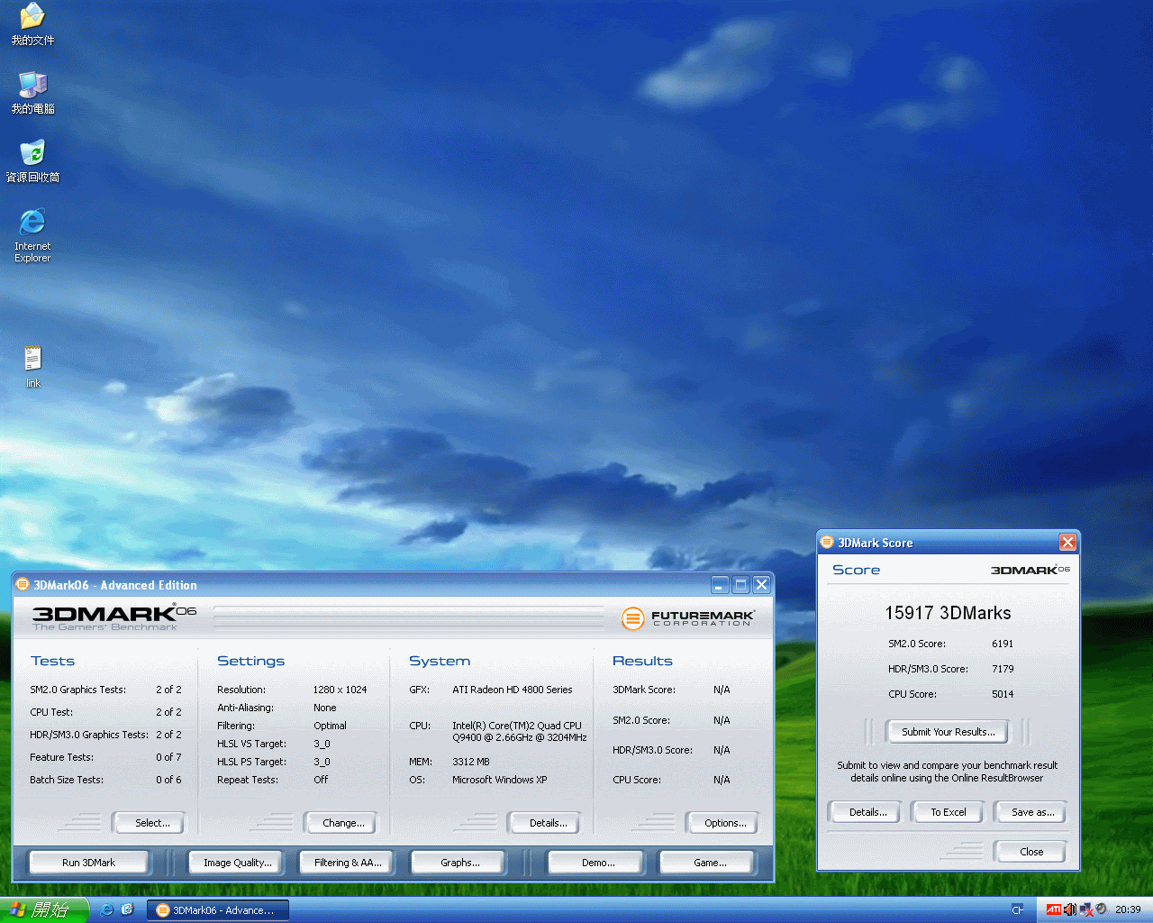Click the Anti-Aliasing value None
1153x923 pixels.
pos(324,708)
